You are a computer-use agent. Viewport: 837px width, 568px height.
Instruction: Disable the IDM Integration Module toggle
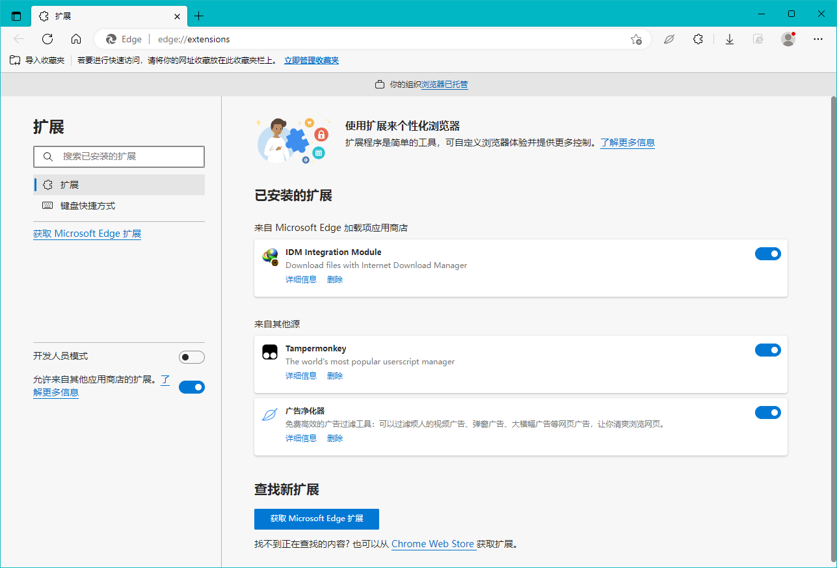click(x=768, y=254)
